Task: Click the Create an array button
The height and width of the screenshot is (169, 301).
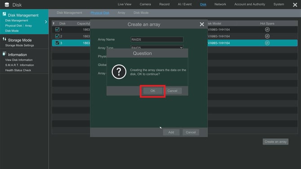Action: tap(275, 142)
